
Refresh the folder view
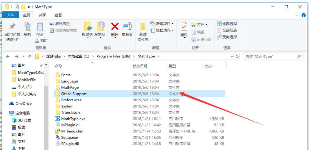pos(237,56)
